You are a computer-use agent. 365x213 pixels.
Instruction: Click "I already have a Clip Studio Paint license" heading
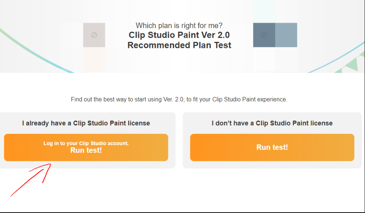pos(86,123)
